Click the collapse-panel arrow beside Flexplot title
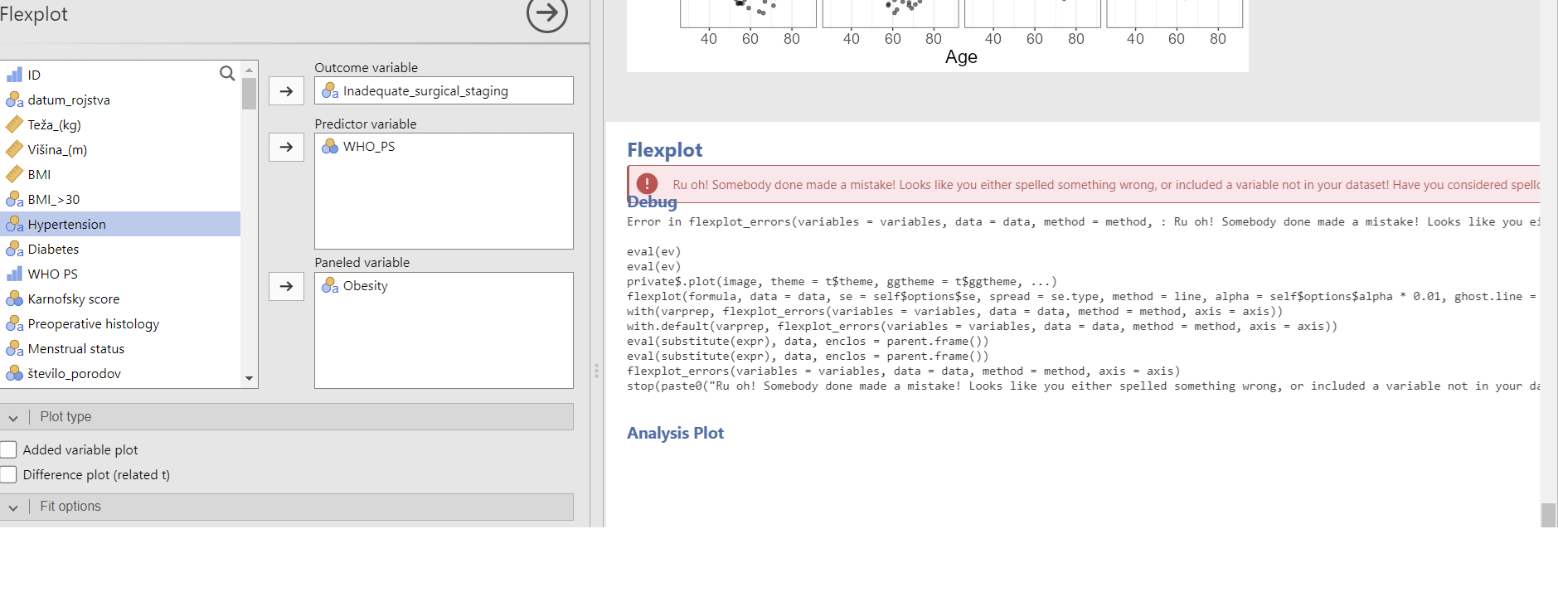 coord(546,13)
